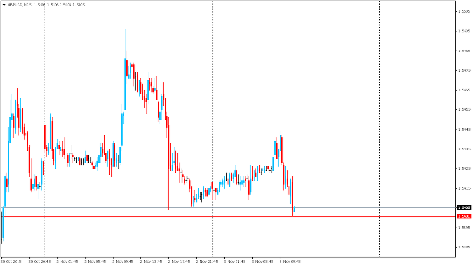Click the GBPUSD,M15 symbol label
Screen dimensions: 473x265
click(20, 5)
